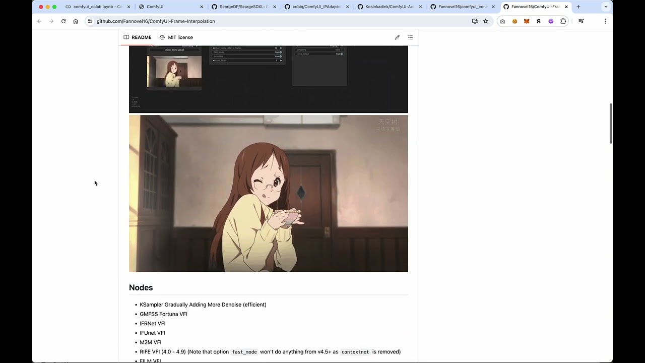The width and height of the screenshot is (645, 363).
Task: Click the 'contextnet' code snippet
Action: 355,352
